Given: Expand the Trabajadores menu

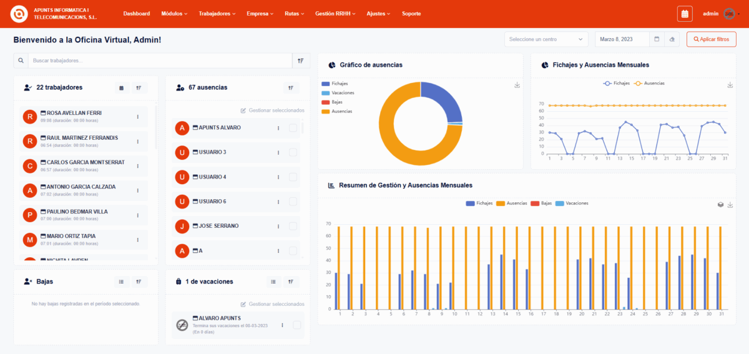Looking at the screenshot, I should [217, 14].
